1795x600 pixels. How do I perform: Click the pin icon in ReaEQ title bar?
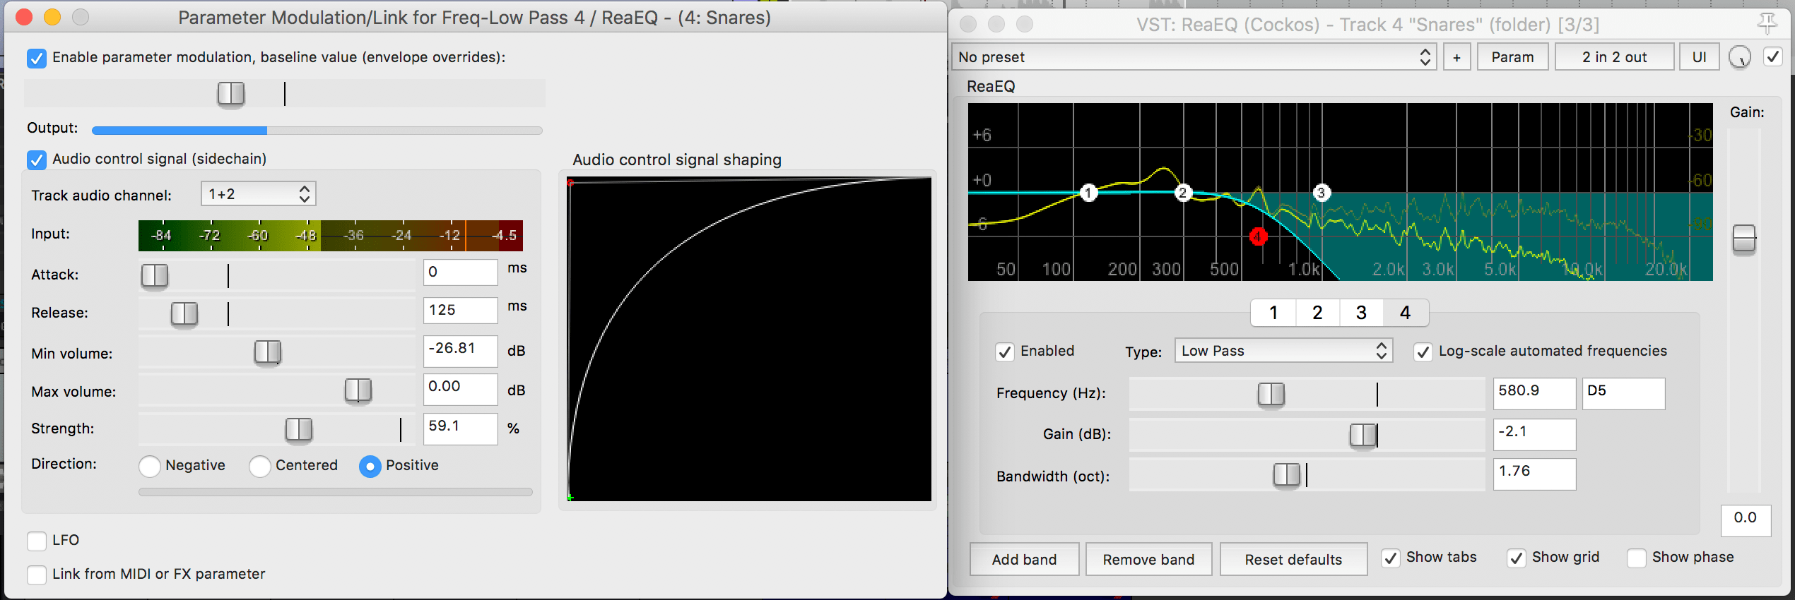coord(1767,24)
